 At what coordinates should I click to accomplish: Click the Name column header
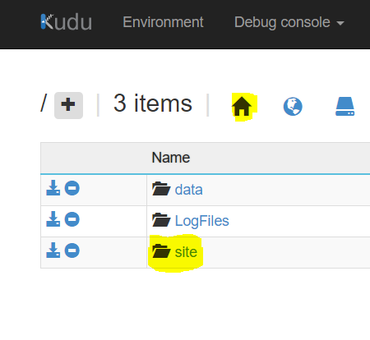(x=171, y=158)
